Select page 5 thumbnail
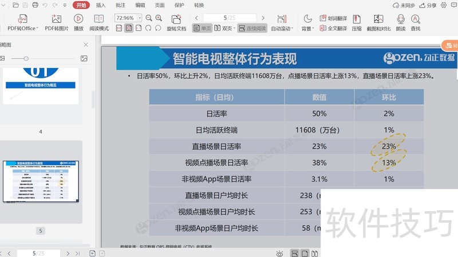The width and height of the screenshot is (458, 257). coord(41,181)
